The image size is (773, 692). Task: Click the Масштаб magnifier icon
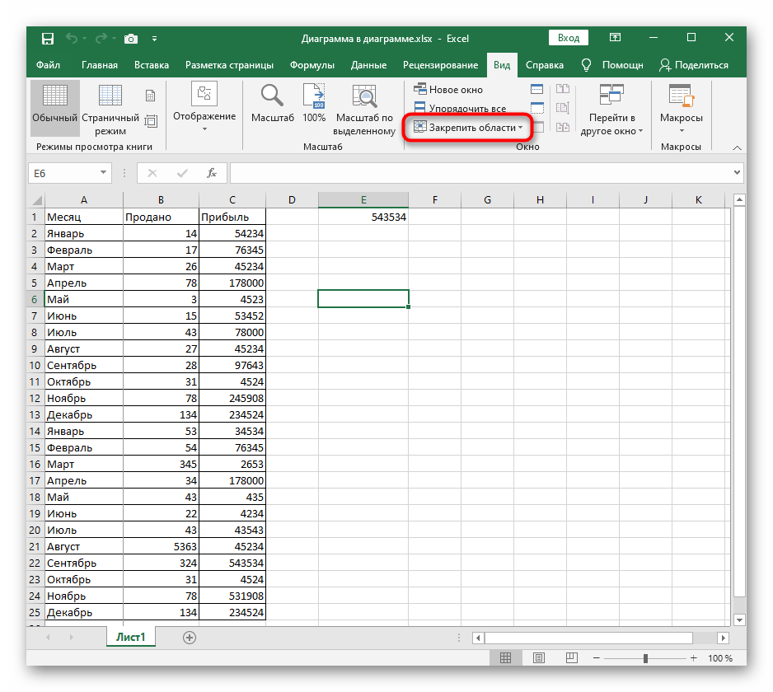coord(272,96)
